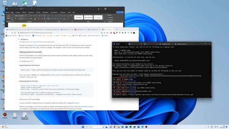229x129 pixels.
Task: Open the Recycle Bin desktop icon
Action: (5, 3)
